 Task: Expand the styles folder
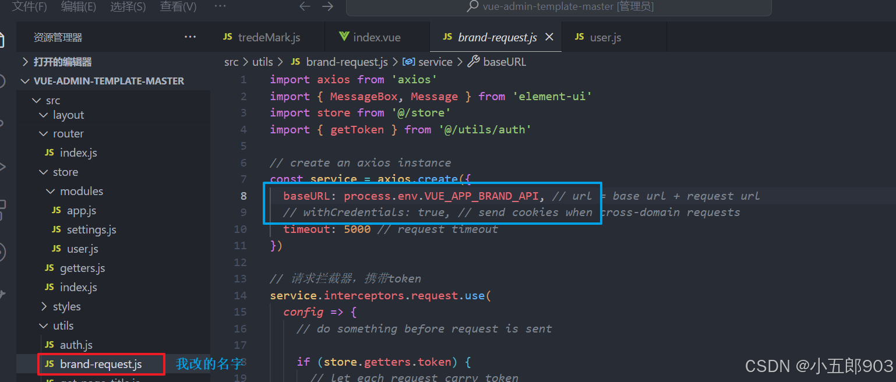click(x=45, y=306)
